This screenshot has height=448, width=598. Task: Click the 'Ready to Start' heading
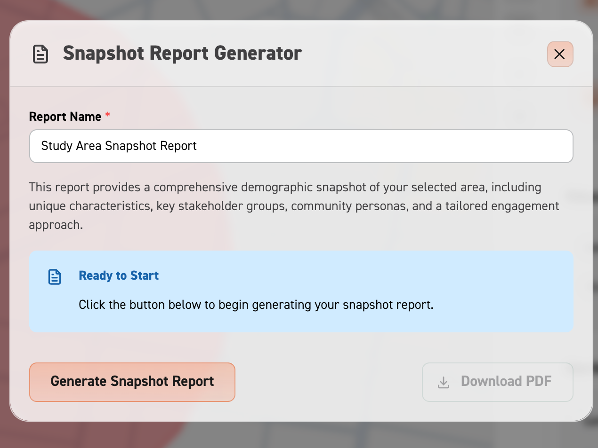click(119, 275)
